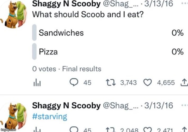188x132 pixels.
Task: Like the poll tweet with the heart icon
Action: click(x=148, y=83)
